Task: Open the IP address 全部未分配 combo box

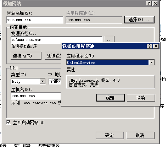Action: point(55,81)
